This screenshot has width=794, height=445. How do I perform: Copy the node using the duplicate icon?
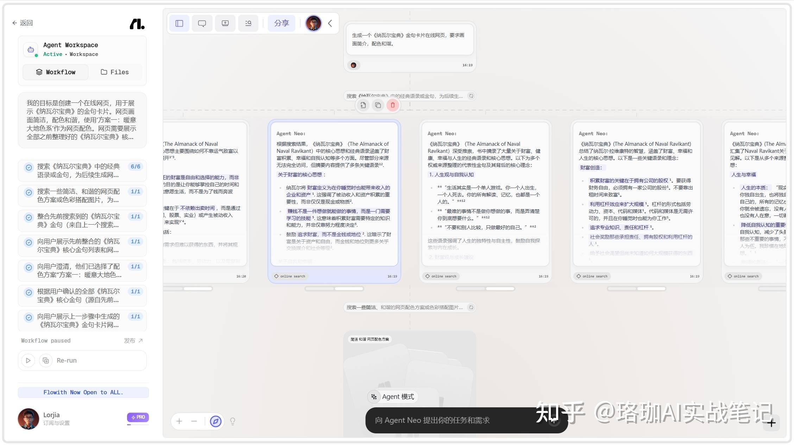[x=378, y=105]
